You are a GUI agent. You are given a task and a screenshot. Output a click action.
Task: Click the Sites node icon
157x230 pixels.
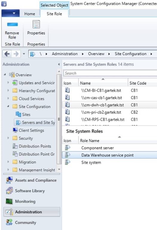[19, 114]
